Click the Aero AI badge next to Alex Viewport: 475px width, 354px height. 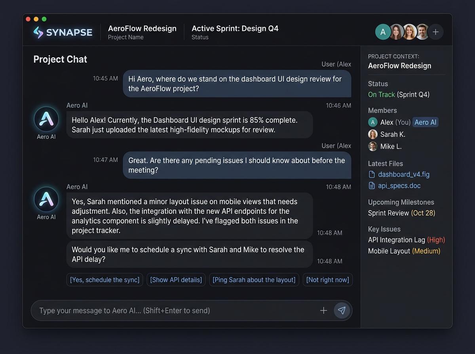(425, 122)
